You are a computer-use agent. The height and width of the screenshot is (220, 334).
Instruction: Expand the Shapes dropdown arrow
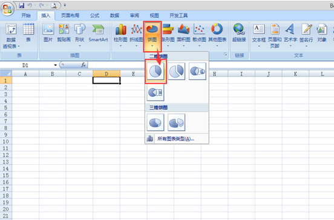coord(80,45)
